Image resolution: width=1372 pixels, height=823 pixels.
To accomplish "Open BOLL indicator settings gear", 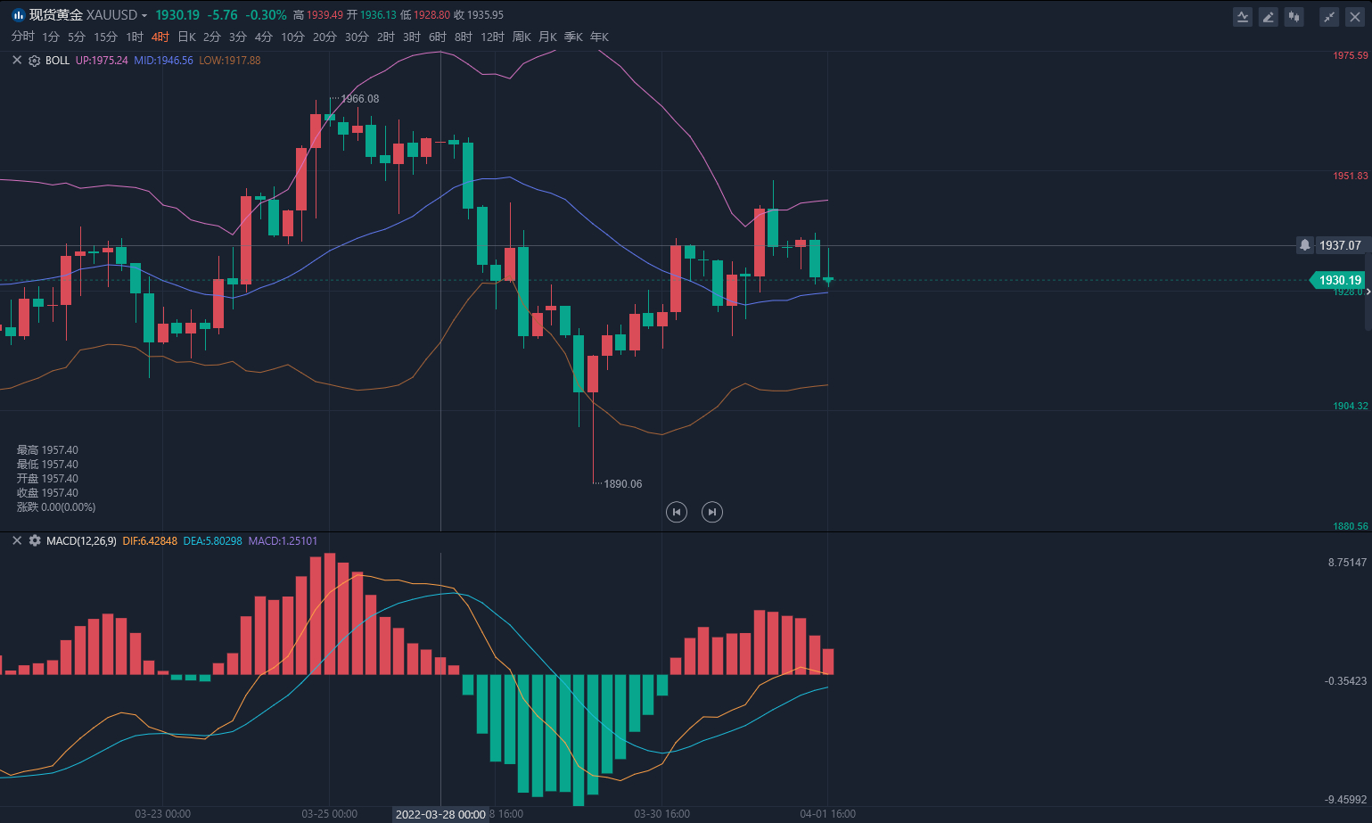I will pyautogui.click(x=35, y=61).
